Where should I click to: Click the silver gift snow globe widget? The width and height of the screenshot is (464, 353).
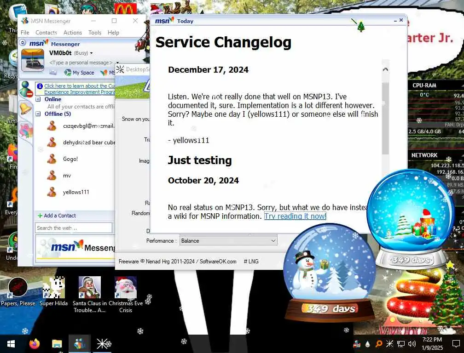(412, 219)
